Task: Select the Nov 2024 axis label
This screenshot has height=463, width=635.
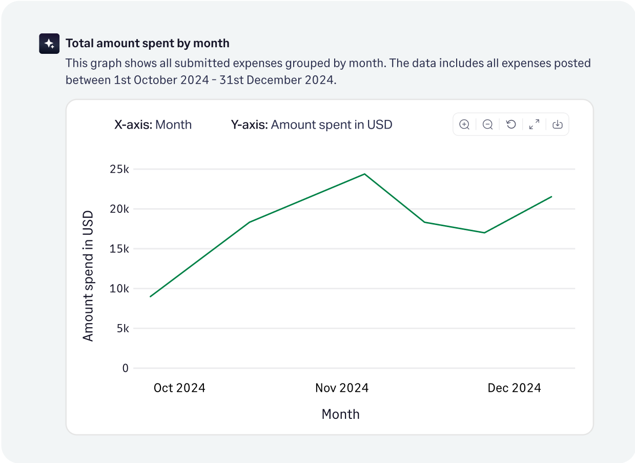Action: tap(342, 388)
